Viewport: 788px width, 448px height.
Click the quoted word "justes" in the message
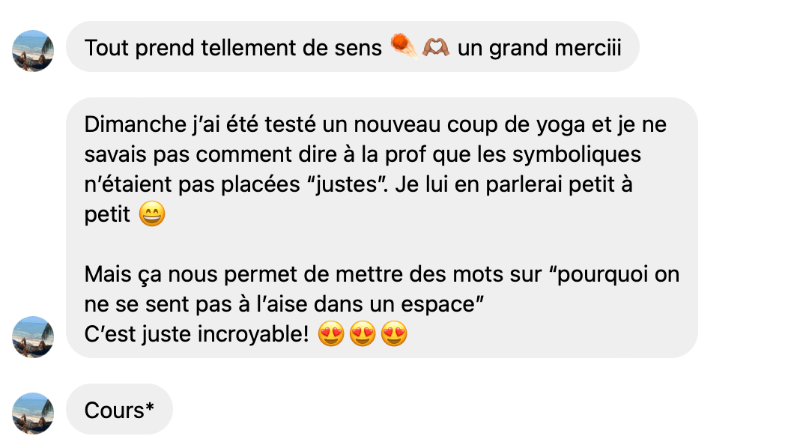(x=347, y=184)
